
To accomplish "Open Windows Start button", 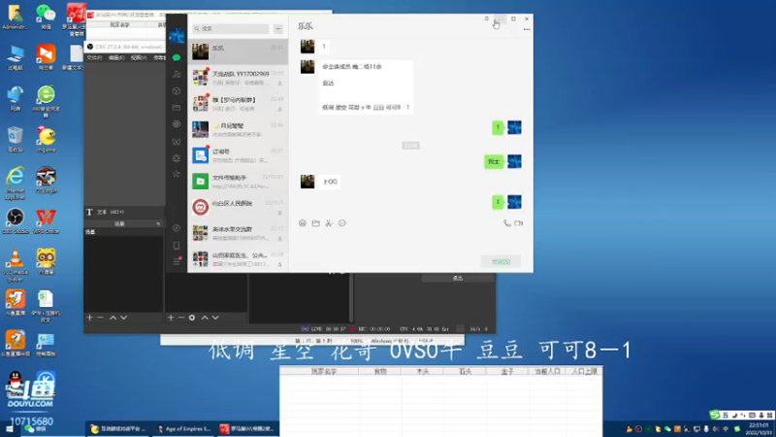I will coord(10,429).
